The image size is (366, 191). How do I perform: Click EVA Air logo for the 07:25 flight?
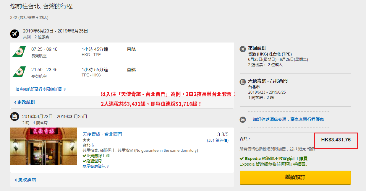pyautogui.click(x=19, y=52)
